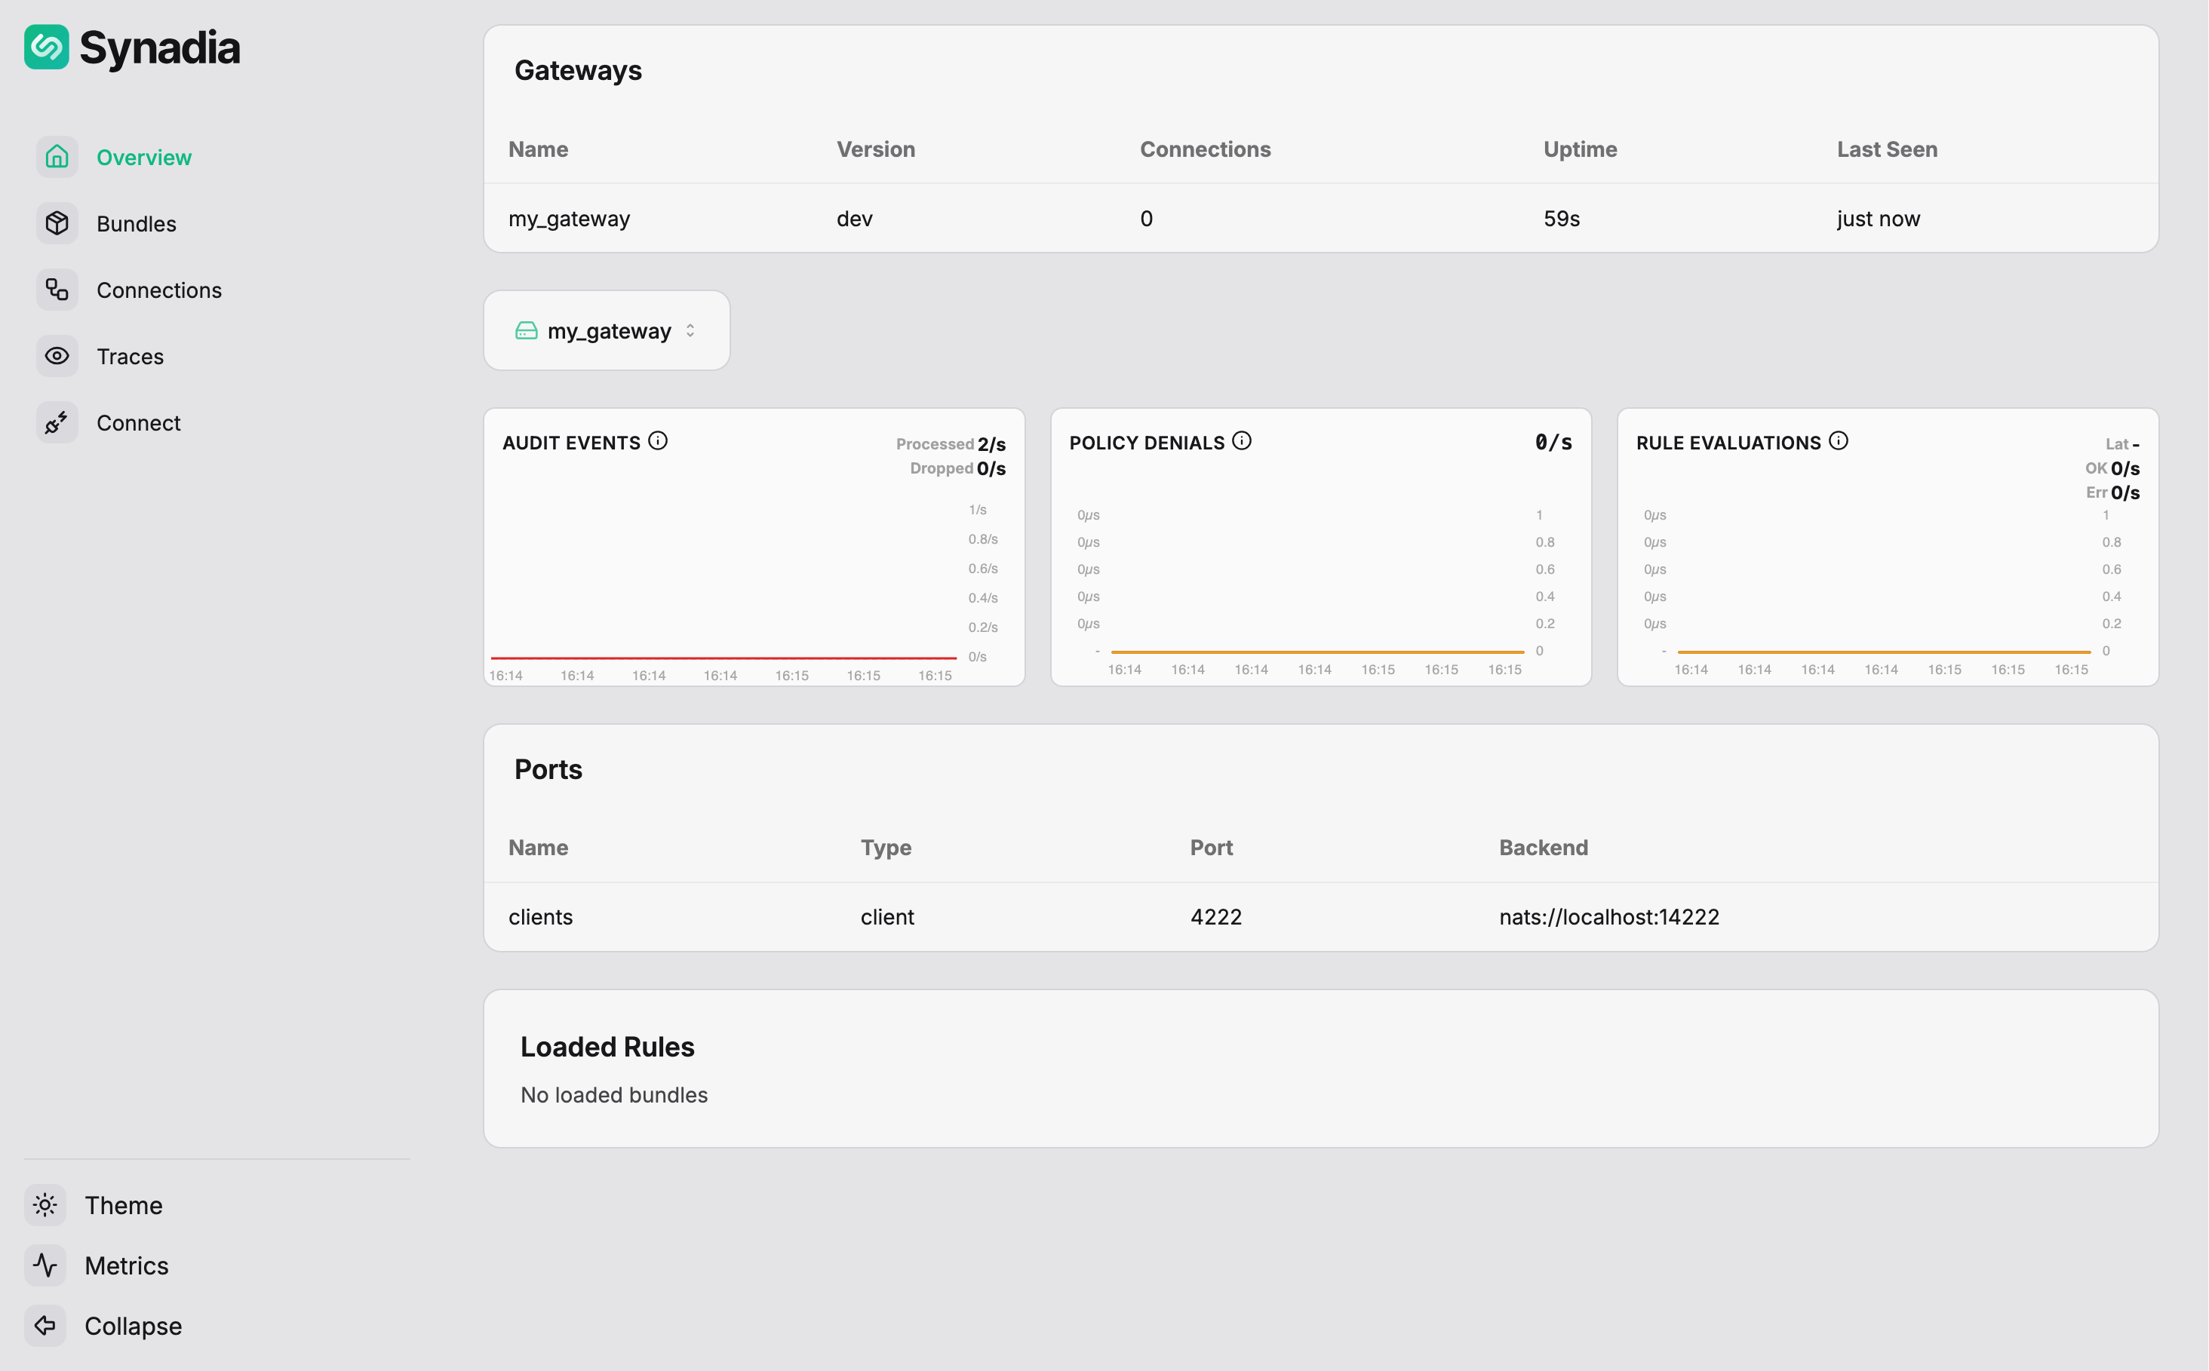Click backend nats://localhost:14222

tap(1609, 918)
